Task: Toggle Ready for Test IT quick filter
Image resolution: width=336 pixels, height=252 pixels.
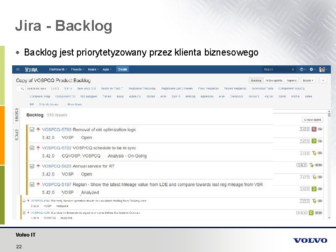Action: click(x=112, y=89)
